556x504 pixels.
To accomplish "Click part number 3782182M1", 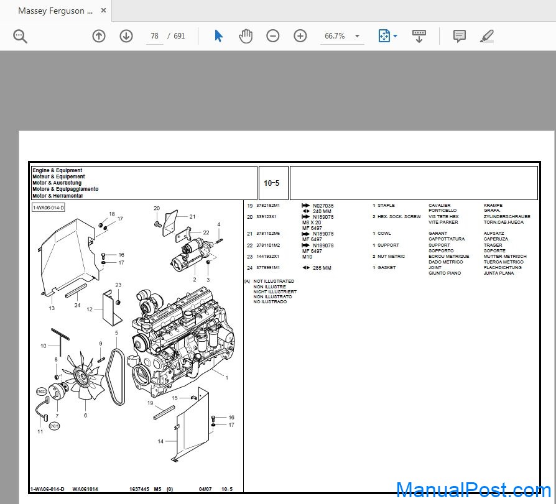I will (x=268, y=206).
